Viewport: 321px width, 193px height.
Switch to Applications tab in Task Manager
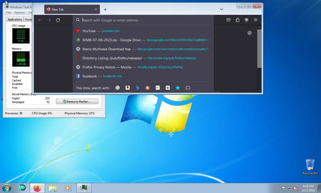pyautogui.click(x=15, y=19)
